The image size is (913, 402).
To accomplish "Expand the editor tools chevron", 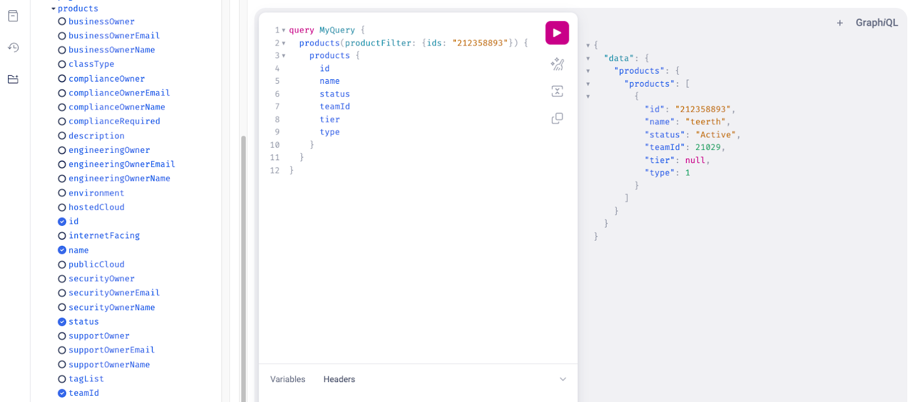I will point(563,379).
